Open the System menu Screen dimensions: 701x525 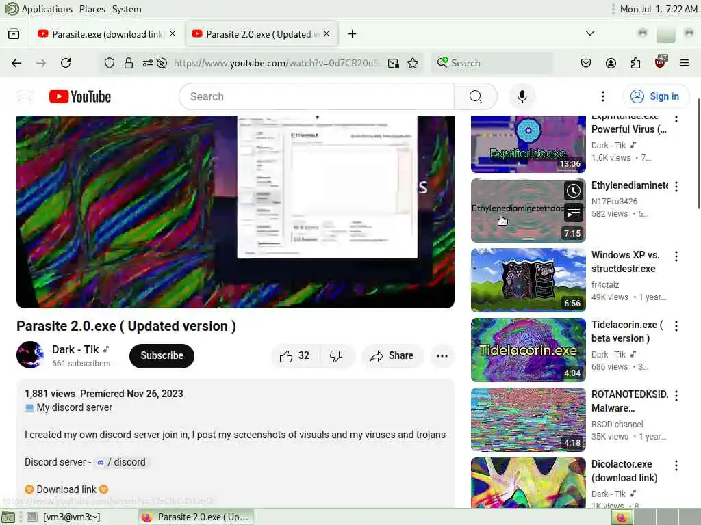(127, 9)
